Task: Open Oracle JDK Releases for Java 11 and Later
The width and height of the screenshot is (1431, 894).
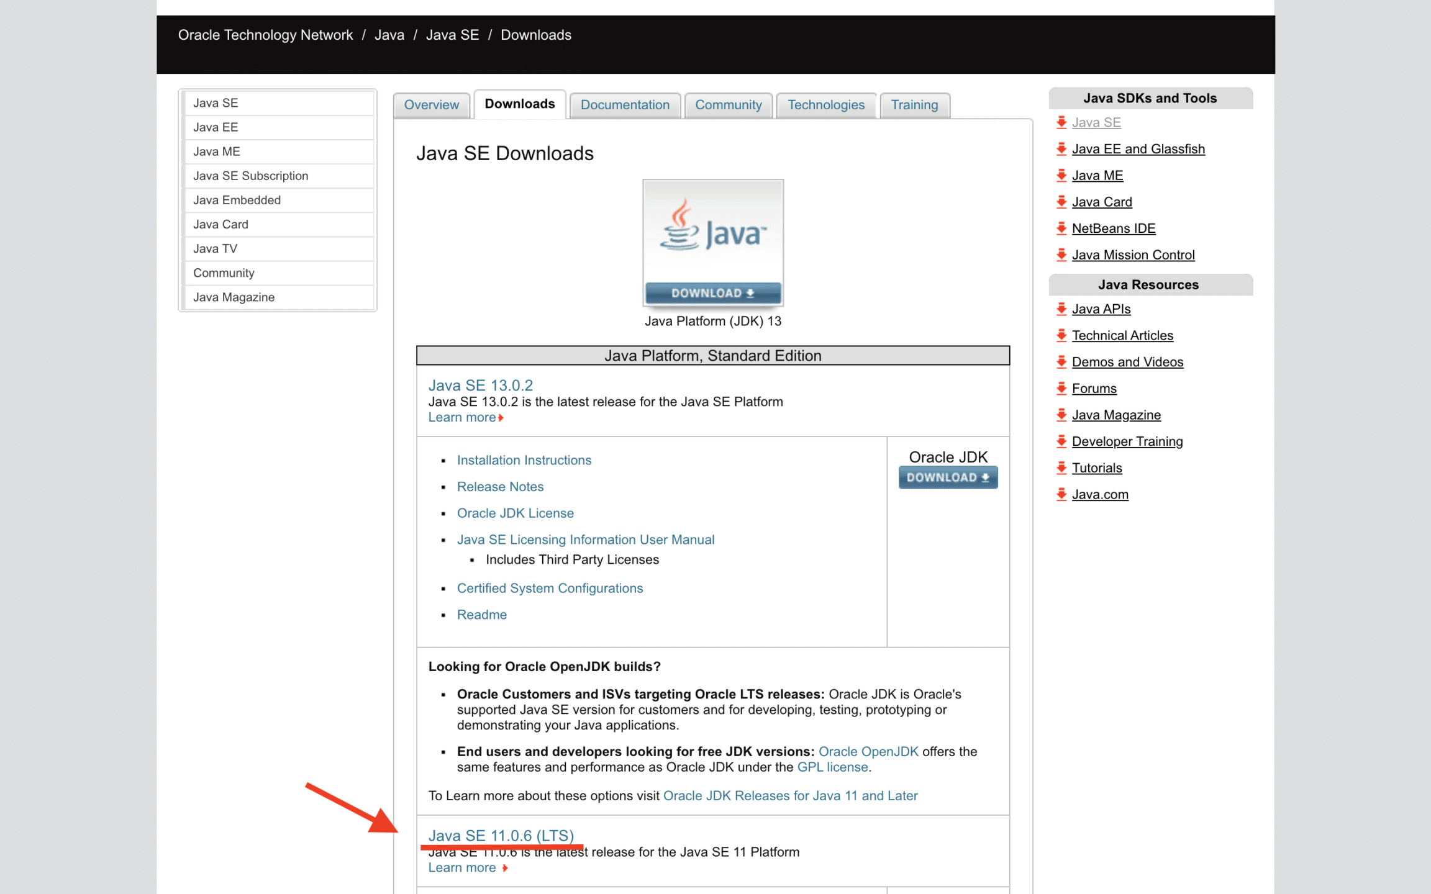Action: click(x=790, y=795)
